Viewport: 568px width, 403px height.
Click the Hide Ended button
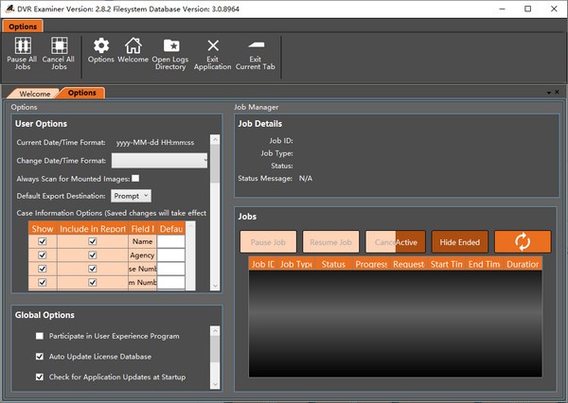[460, 241]
